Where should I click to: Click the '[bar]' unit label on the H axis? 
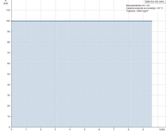[x=6, y=3]
